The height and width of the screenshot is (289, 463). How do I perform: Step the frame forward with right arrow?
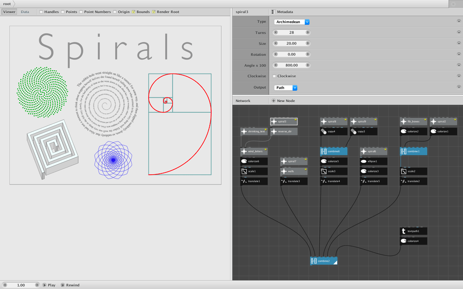pos(37,285)
